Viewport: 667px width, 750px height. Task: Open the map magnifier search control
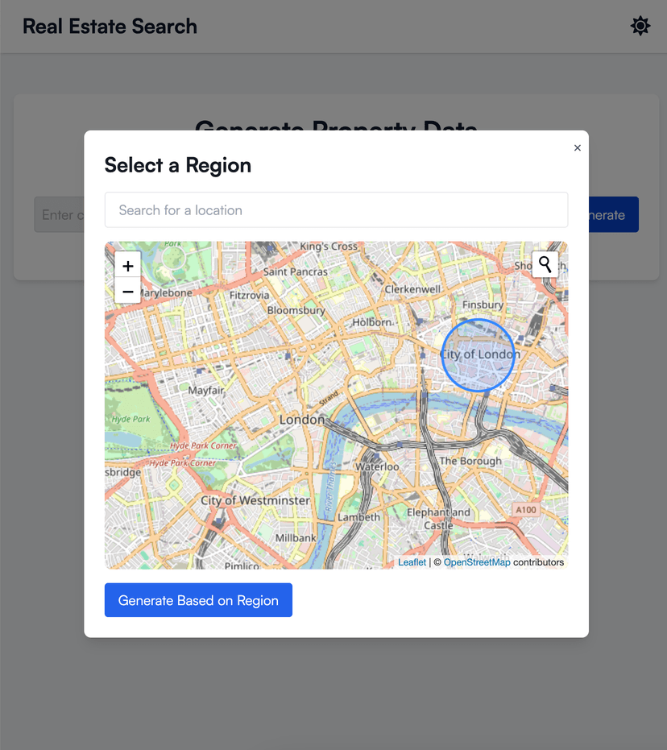click(545, 264)
